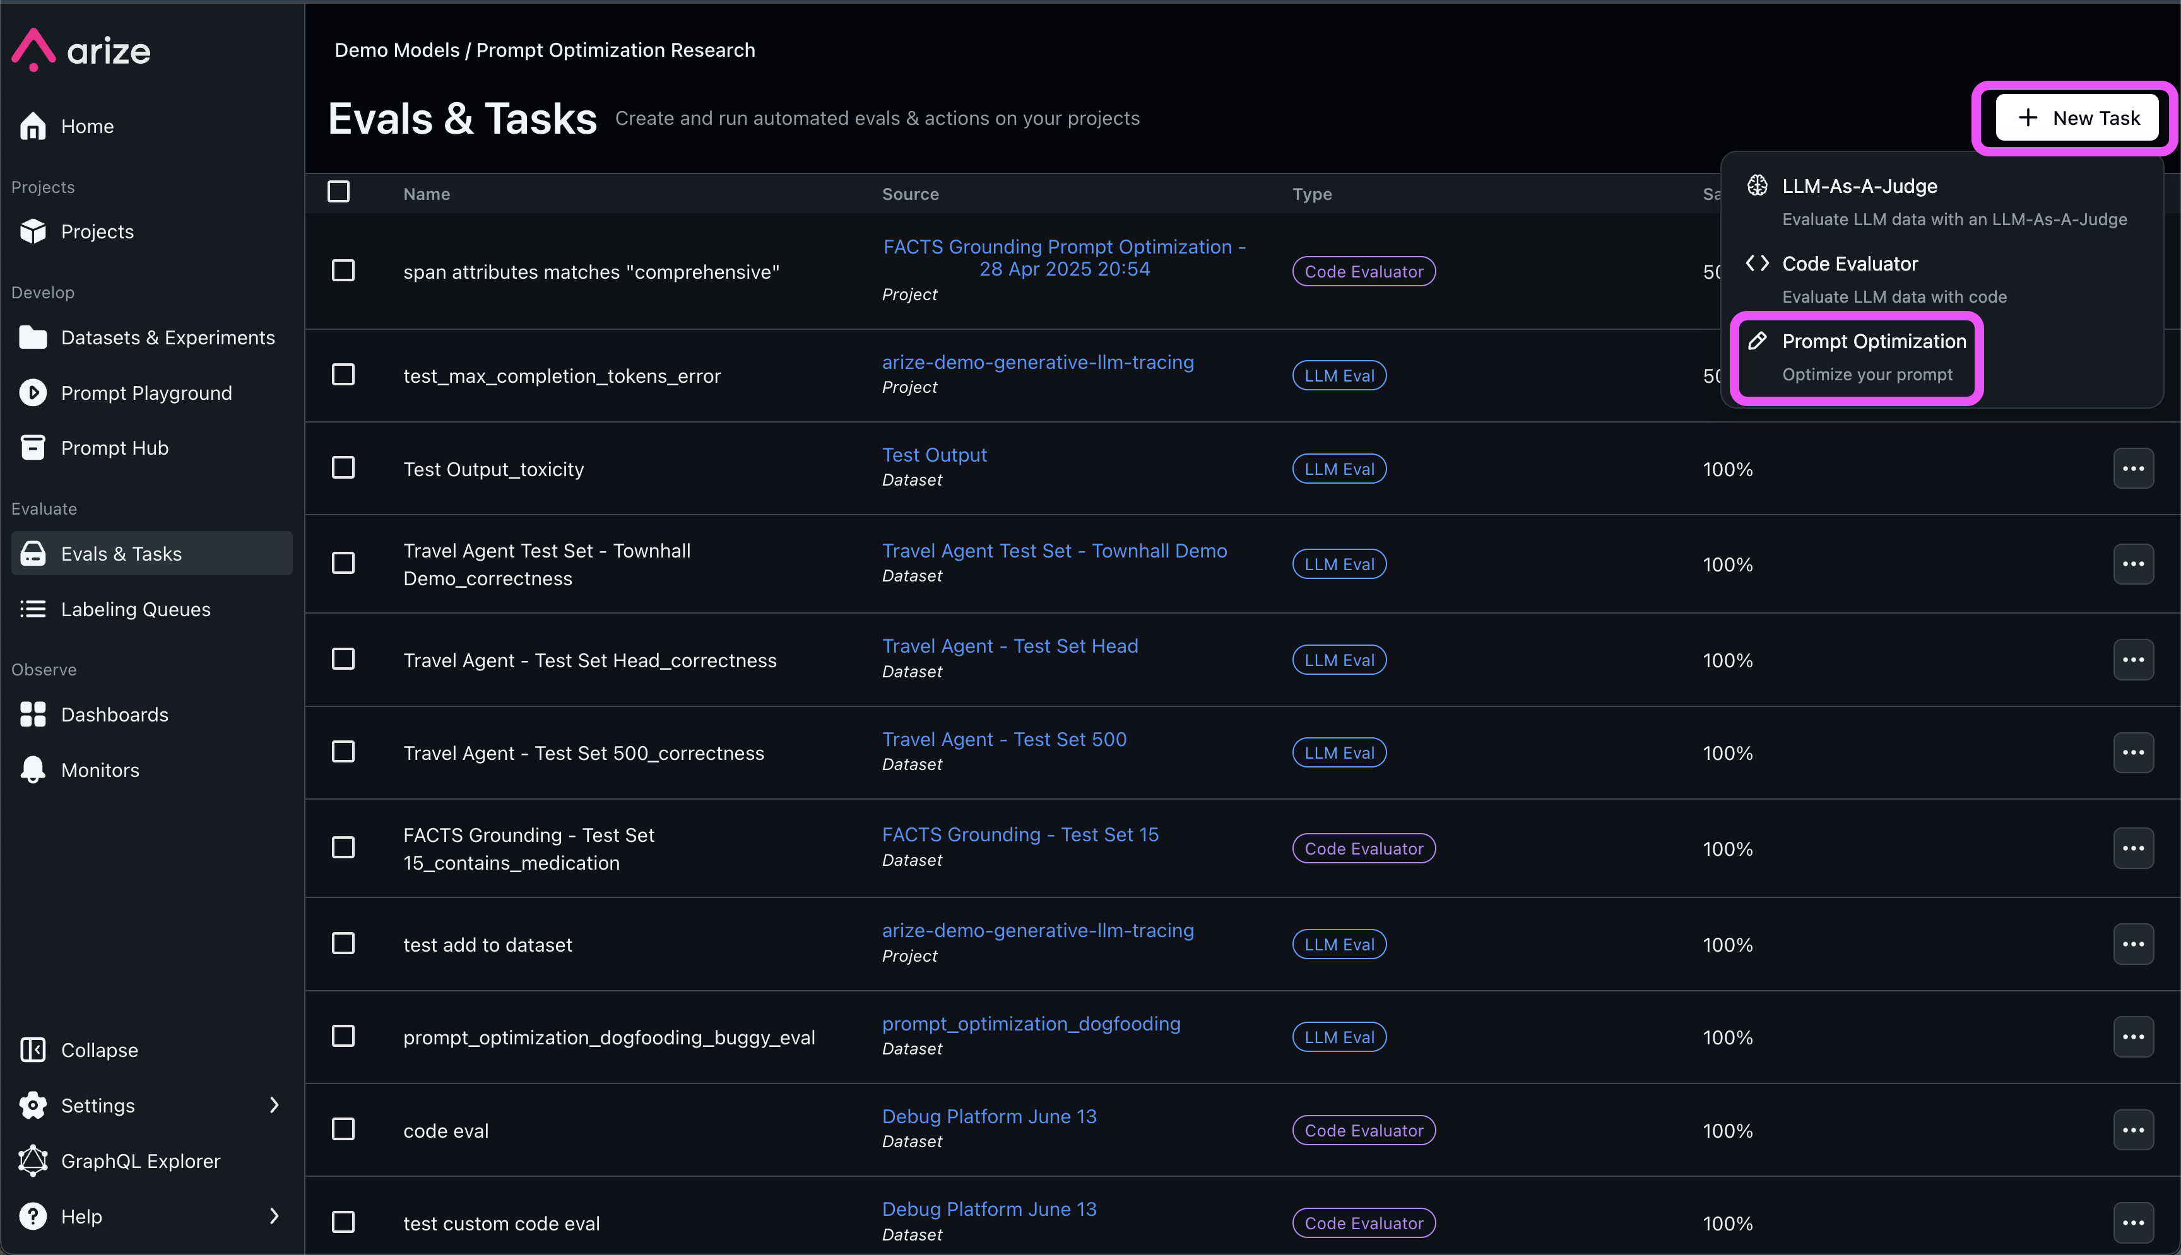Open FACTS Grounding Prompt Optimization source link
The height and width of the screenshot is (1255, 2181).
pyautogui.click(x=1064, y=258)
